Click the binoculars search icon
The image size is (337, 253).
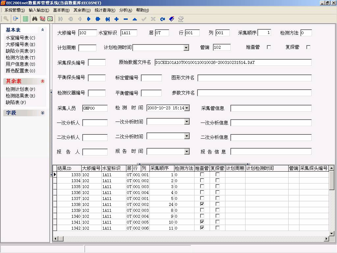click(x=35, y=19)
